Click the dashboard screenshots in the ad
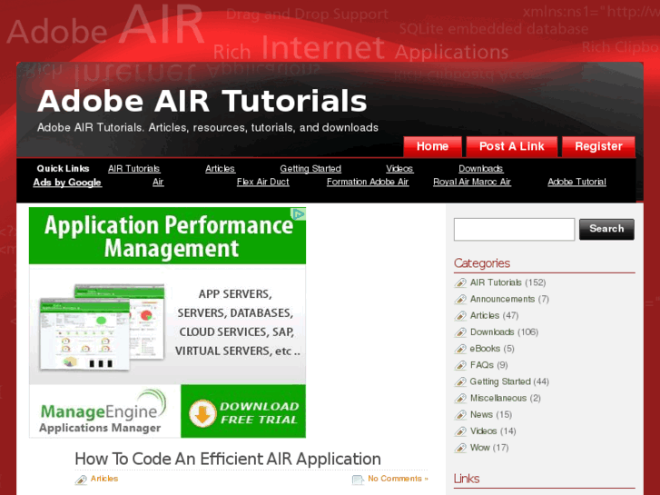Screen dimensions: 660x495 [x=102, y=327]
